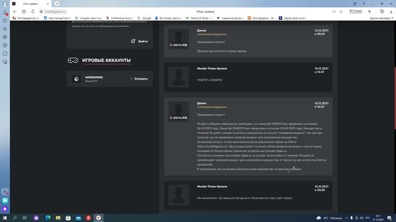Open the Mail app from the taskbar
The height and width of the screenshot is (222, 396).
[79, 218]
